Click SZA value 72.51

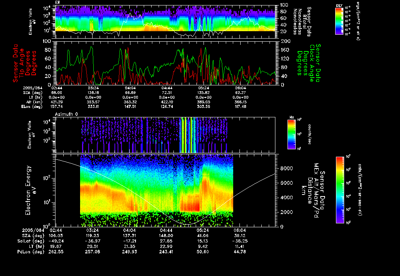click(167, 93)
